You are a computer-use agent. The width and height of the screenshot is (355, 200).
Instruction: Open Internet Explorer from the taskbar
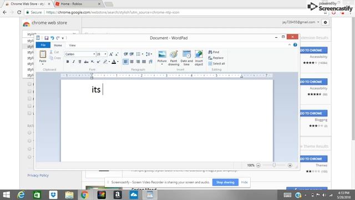click(x=21, y=195)
